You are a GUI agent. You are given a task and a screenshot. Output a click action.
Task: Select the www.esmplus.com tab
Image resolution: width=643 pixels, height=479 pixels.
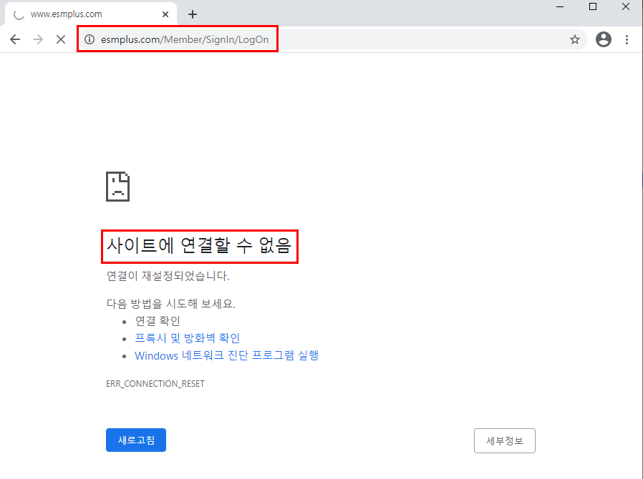click(79, 14)
